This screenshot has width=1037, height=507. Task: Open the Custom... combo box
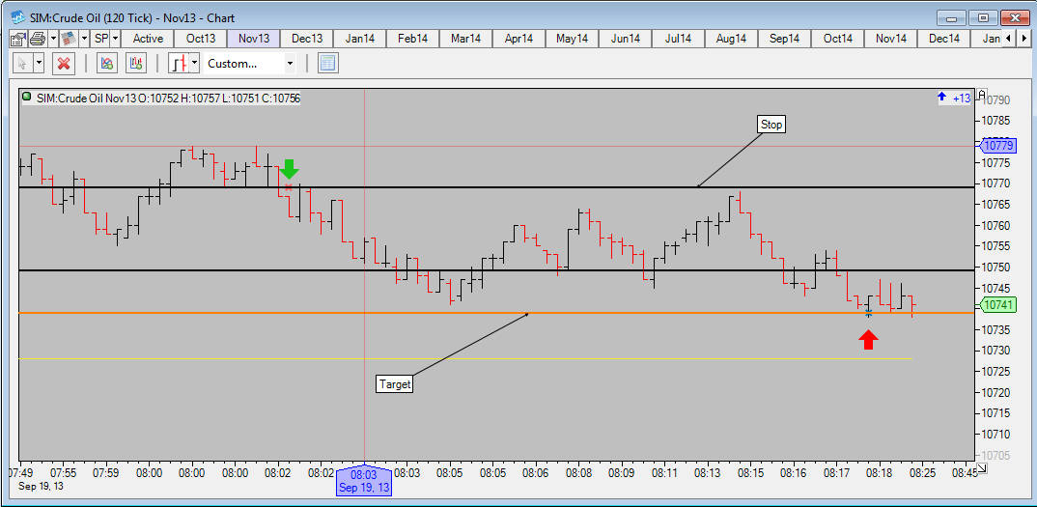pos(250,64)
